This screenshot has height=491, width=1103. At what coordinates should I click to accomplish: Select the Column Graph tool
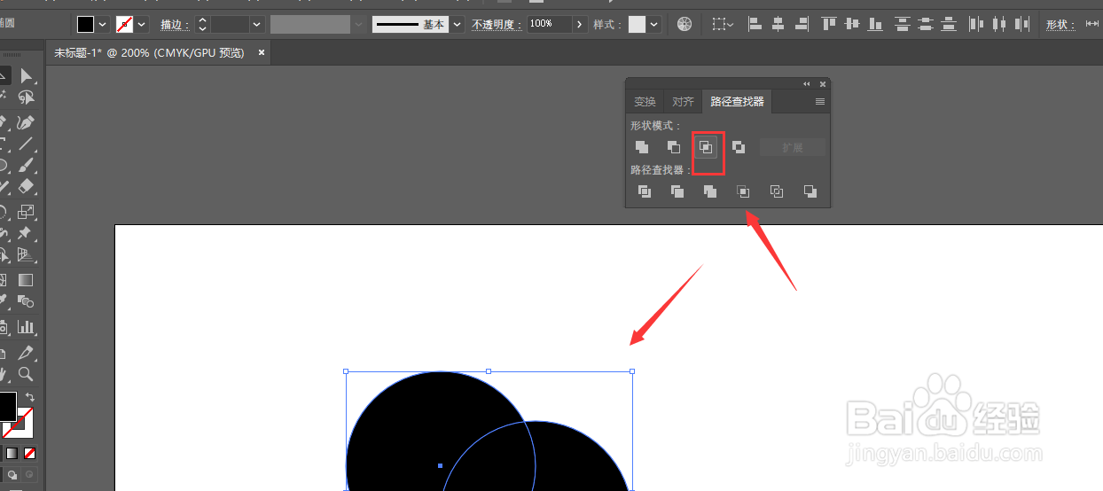pos(26,327)
